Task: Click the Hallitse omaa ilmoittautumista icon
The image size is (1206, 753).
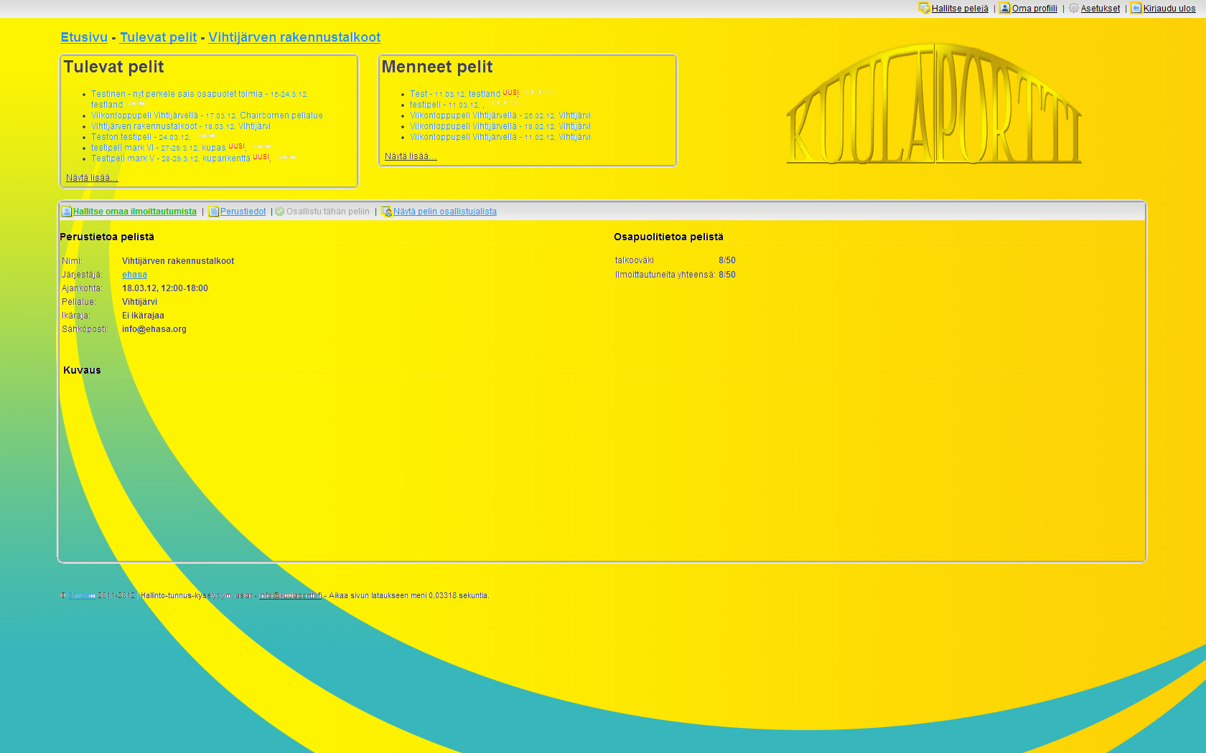Action: click(67, 212)
